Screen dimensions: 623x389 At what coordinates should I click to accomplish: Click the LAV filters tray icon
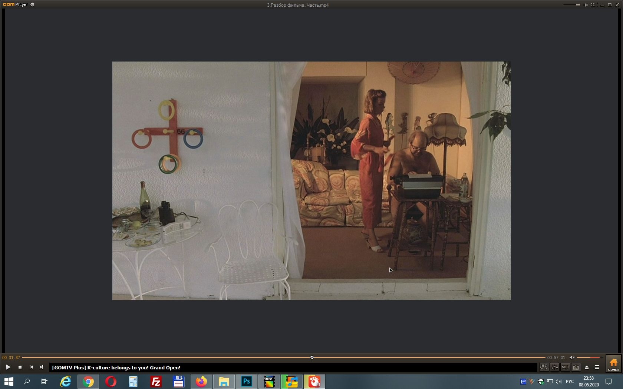click(523, 382)
